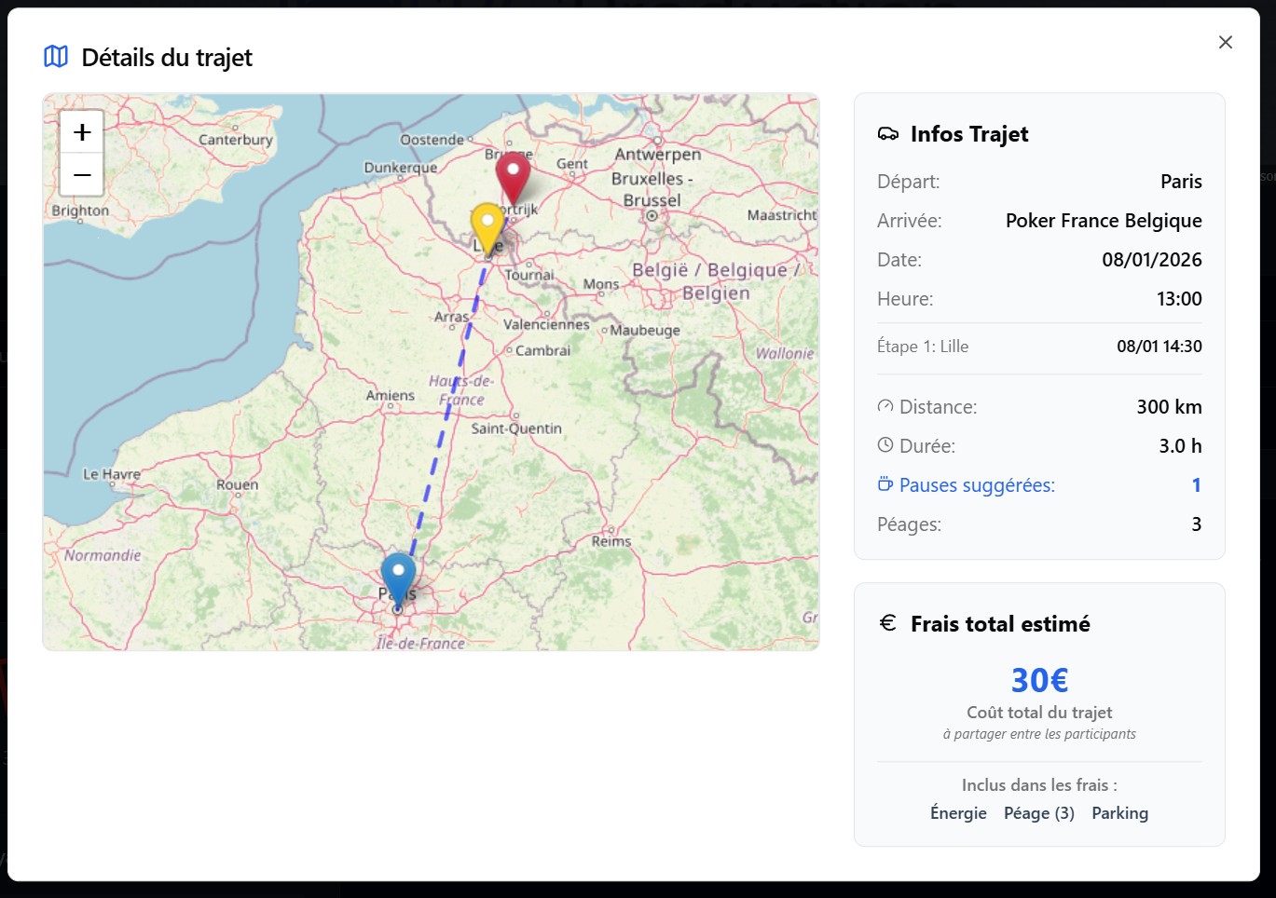Click the Parking included fee label

[x=1119, y=813]
